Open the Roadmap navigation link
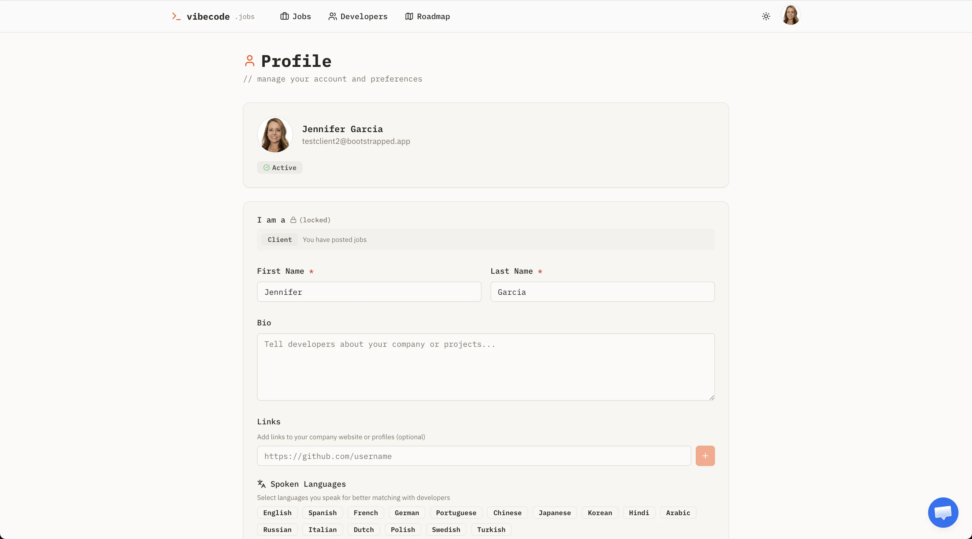 tap(427, 16)
